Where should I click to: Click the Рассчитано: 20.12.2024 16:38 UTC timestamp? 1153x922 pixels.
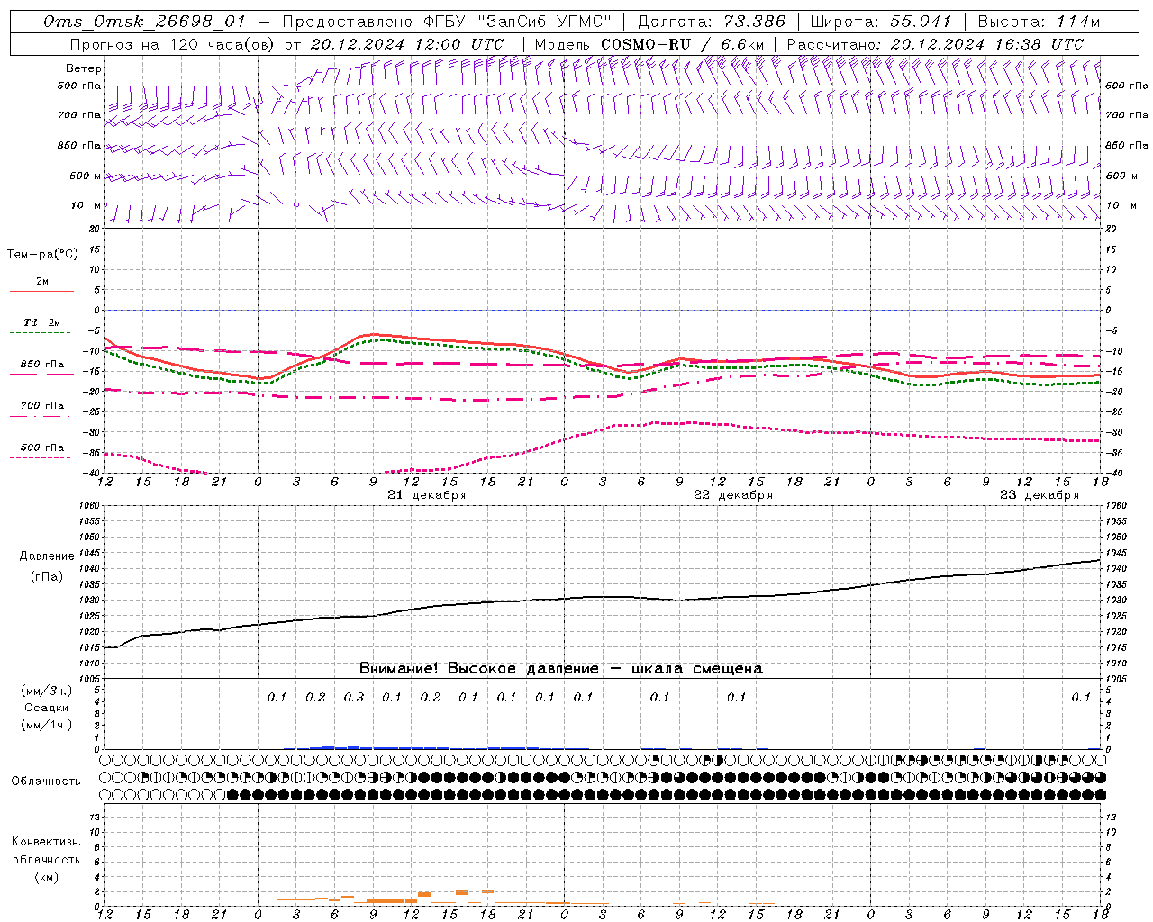coord(935,44)
